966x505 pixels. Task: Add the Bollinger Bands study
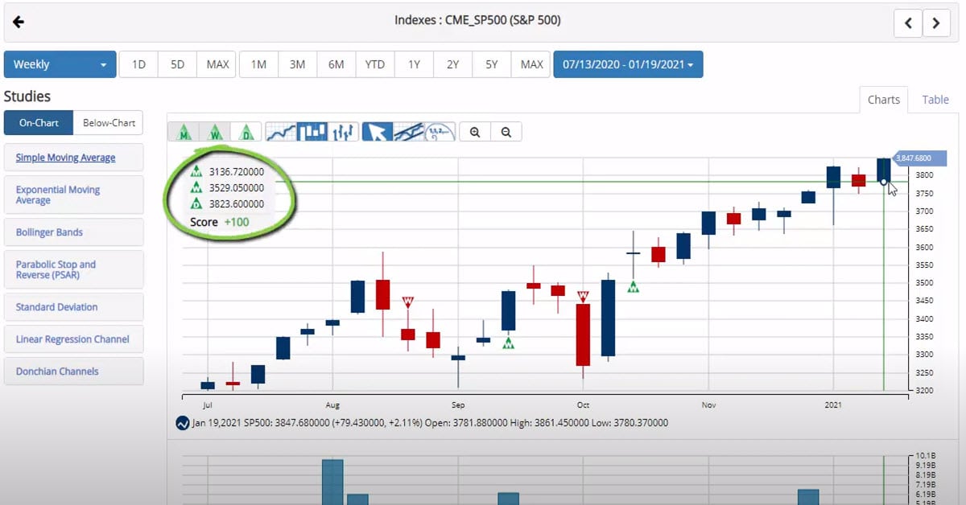(x=49, y=232)
